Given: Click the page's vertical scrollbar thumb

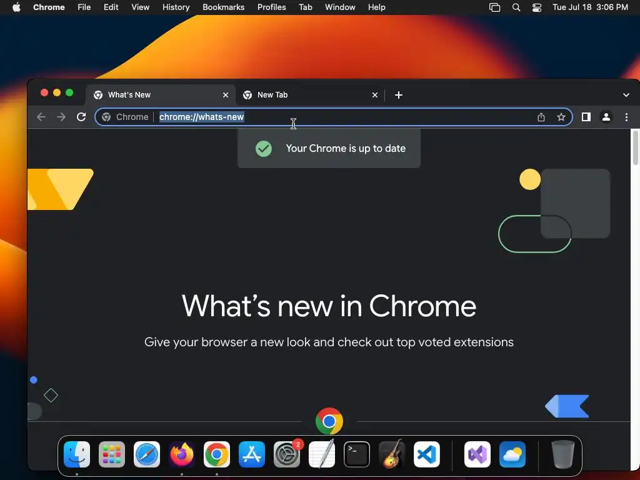Looking at the screenshot, I should coord(635,147).
